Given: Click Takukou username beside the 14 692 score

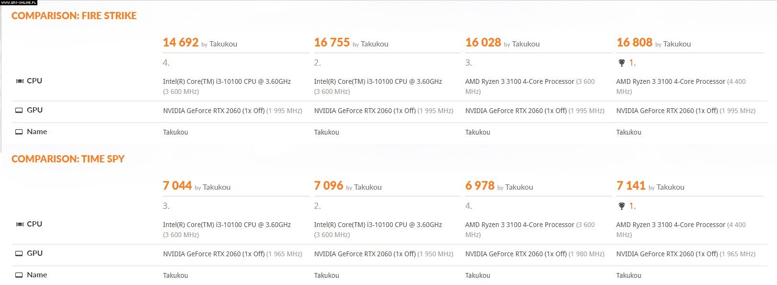Looking at the screenshot, I should 223,44.
